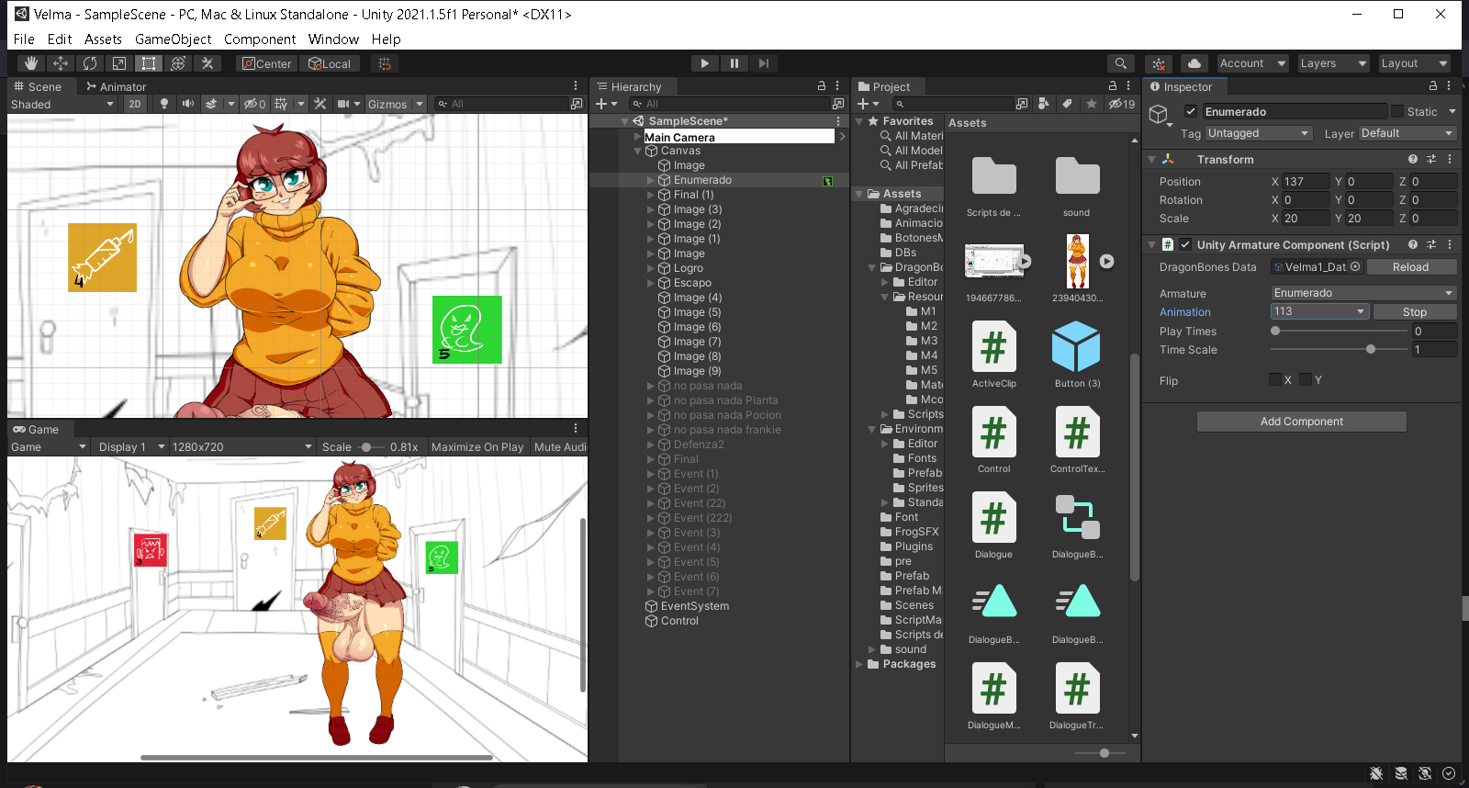Open the Armature Enumerado dropdown
This screenshot has width=1469, height=788.
point(1364,293)
